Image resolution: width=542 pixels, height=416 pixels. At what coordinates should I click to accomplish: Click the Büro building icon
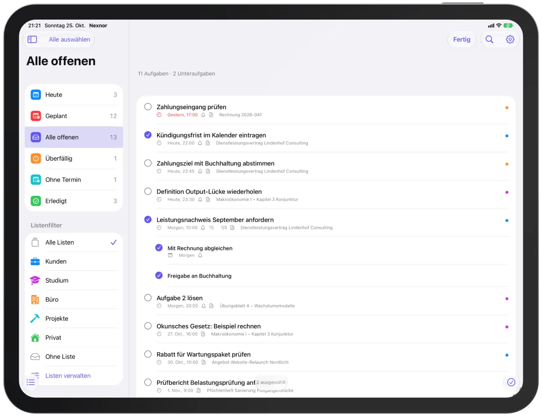(x=35, y=300)
